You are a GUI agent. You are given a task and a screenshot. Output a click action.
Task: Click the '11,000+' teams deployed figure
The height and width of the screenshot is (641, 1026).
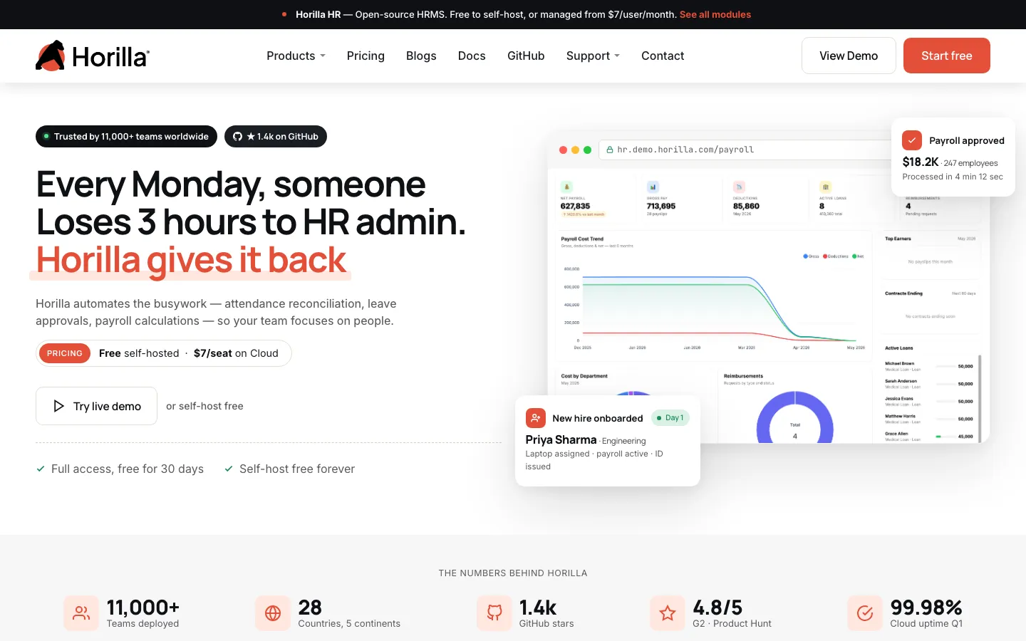point(143,608)
